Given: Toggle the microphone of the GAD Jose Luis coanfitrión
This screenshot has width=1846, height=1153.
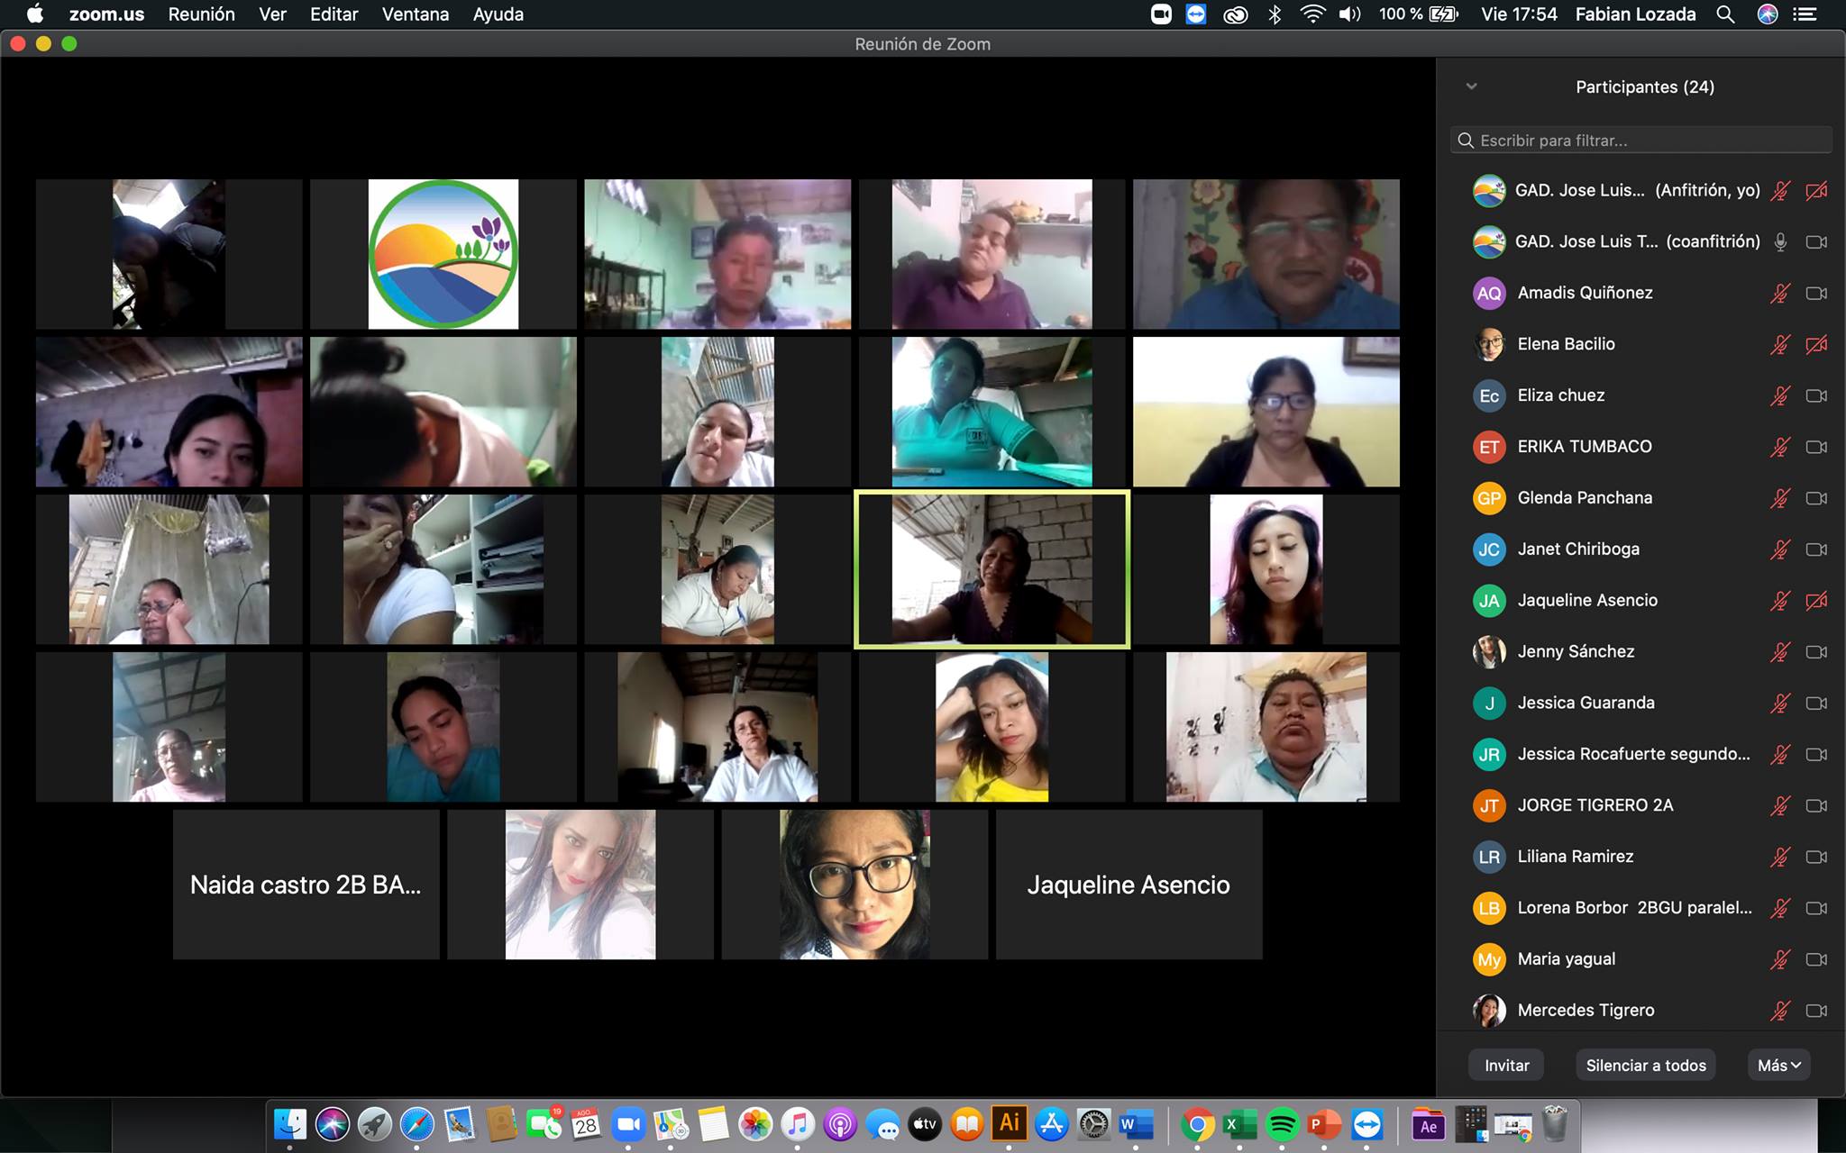Looking at the screenshot, I should [1779, 241].
